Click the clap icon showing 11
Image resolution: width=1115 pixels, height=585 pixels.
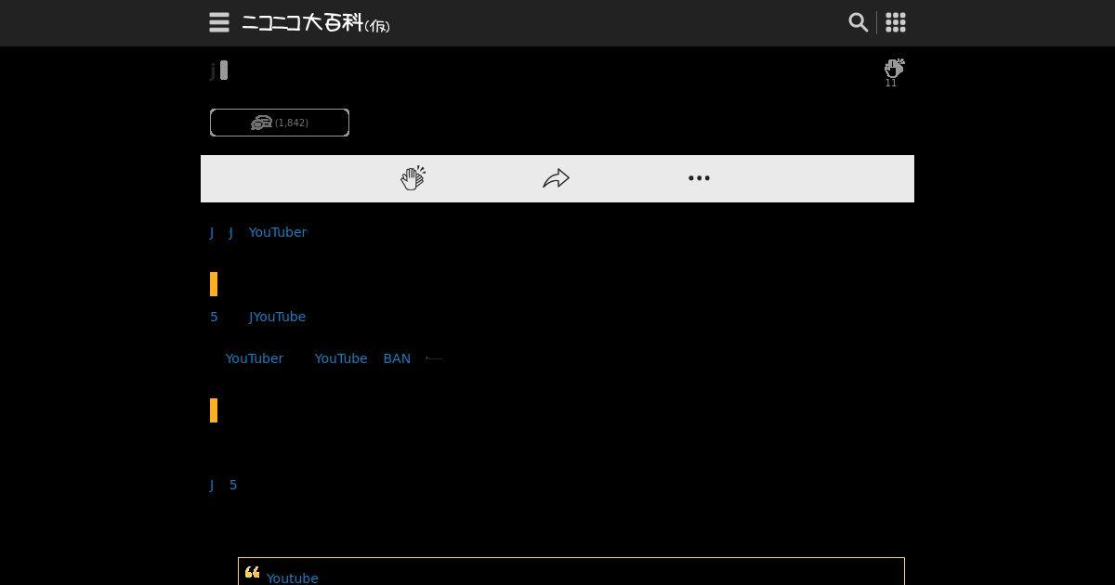click(893, 72)
